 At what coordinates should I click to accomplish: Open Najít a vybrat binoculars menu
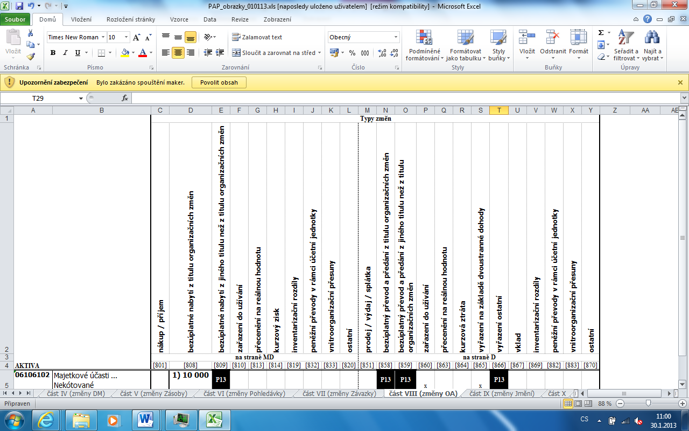(653, 46)
